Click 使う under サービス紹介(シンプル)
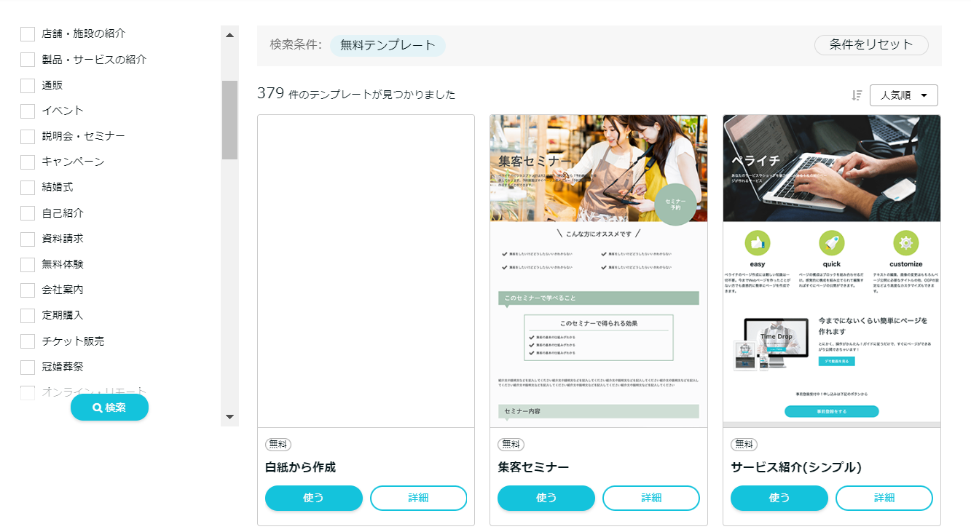Viewport: 971px width, 532px height. pyautogui.click(x=779, y=498)
